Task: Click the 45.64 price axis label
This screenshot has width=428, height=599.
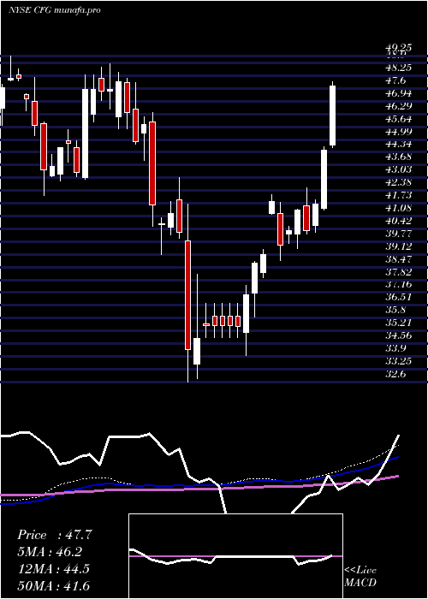Action: (x=399, y=119)
